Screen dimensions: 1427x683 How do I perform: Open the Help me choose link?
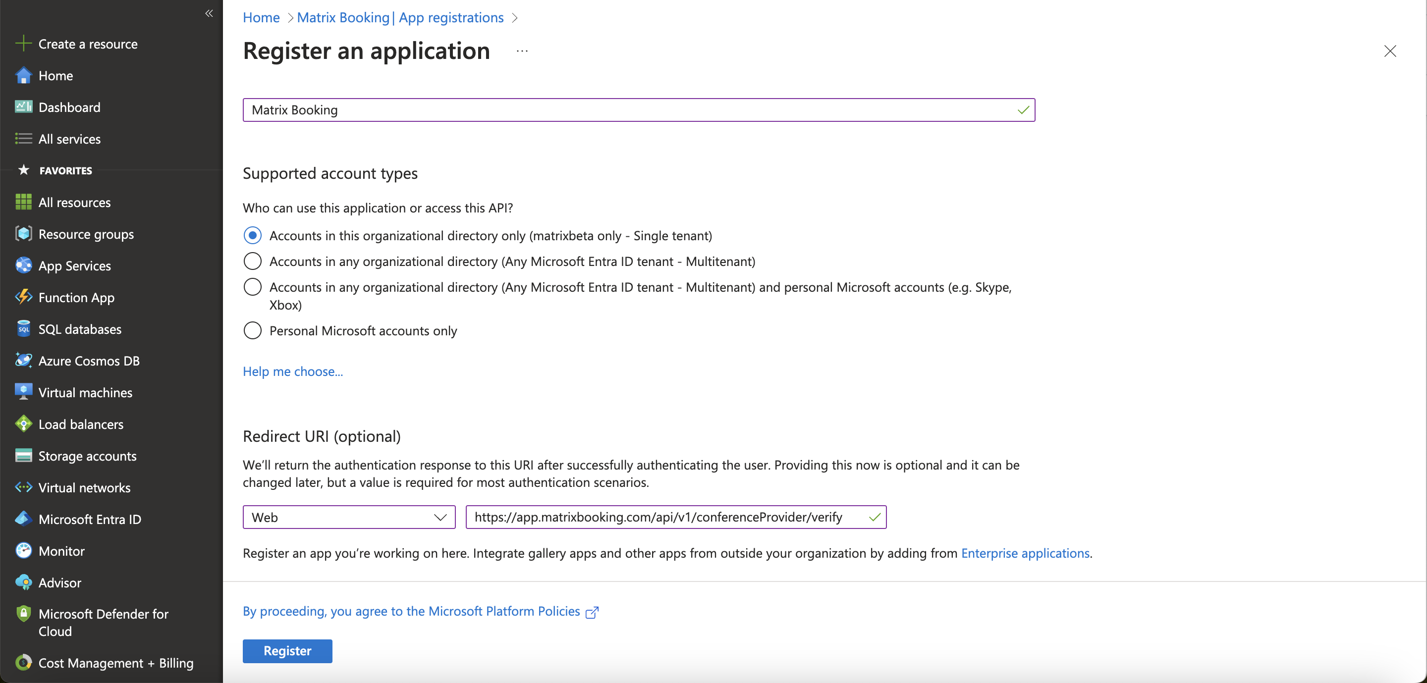click(x=292, y=371)
